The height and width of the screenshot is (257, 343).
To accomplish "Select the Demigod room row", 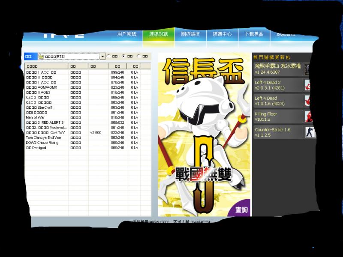I will (88, 148).
